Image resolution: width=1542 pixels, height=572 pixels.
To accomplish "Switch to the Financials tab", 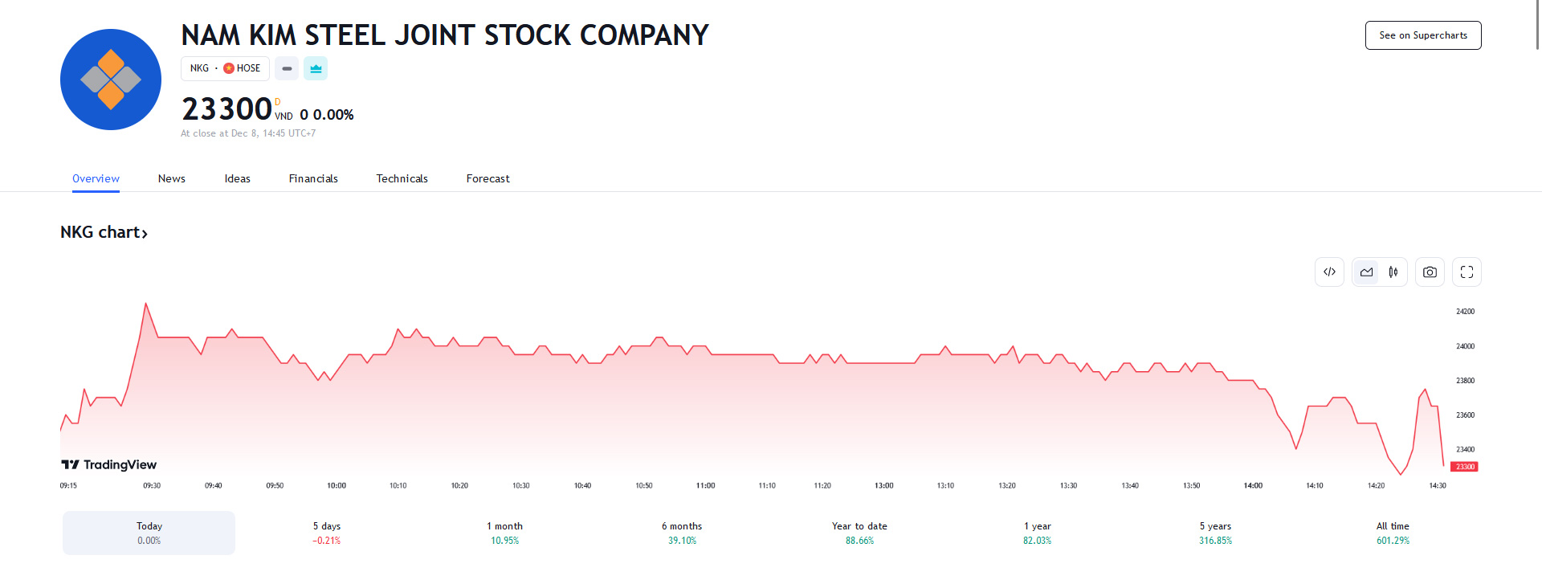I will (313, 178).
